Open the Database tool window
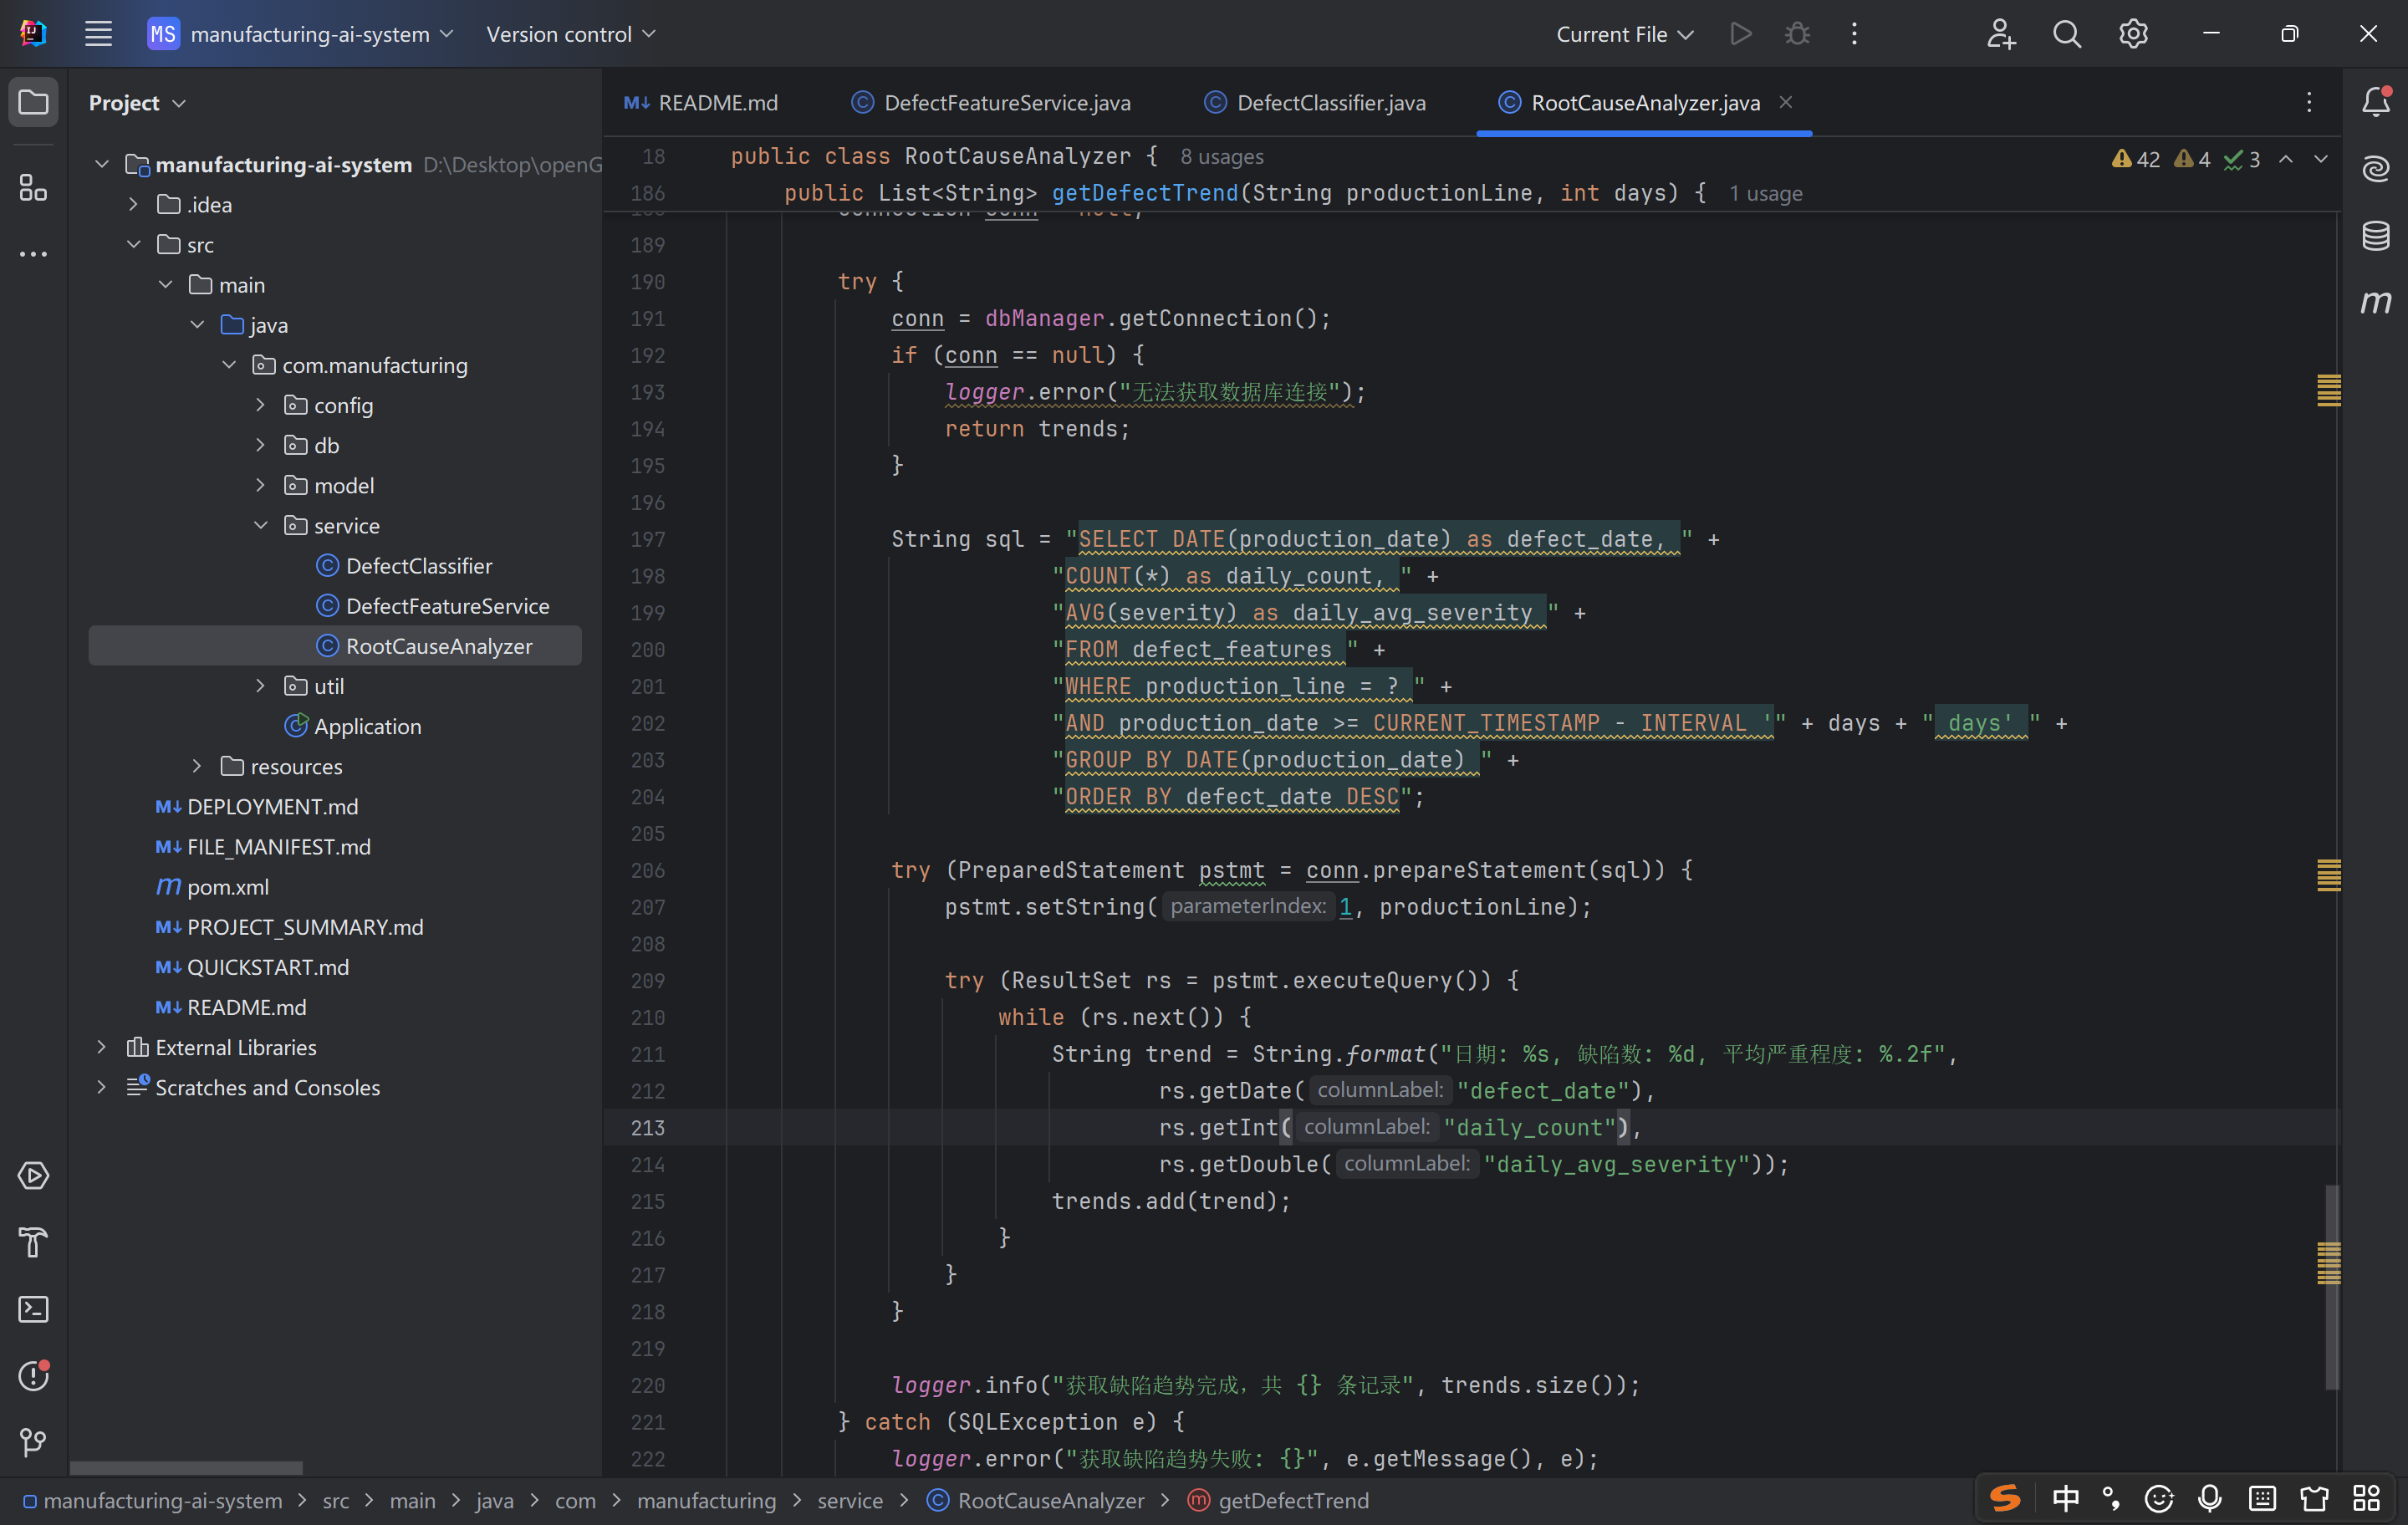The width and height of the screenshot is (2408, 1525). click(2375, 236)
